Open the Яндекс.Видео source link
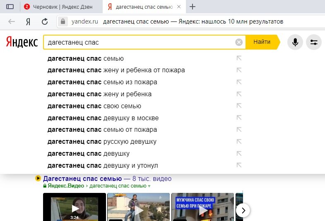325x221 pixels. coord(66,186)
